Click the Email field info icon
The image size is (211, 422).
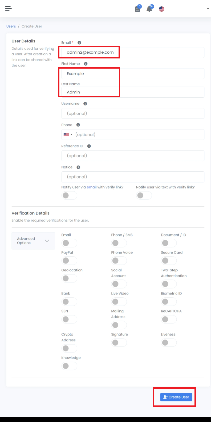pos(79,43)
